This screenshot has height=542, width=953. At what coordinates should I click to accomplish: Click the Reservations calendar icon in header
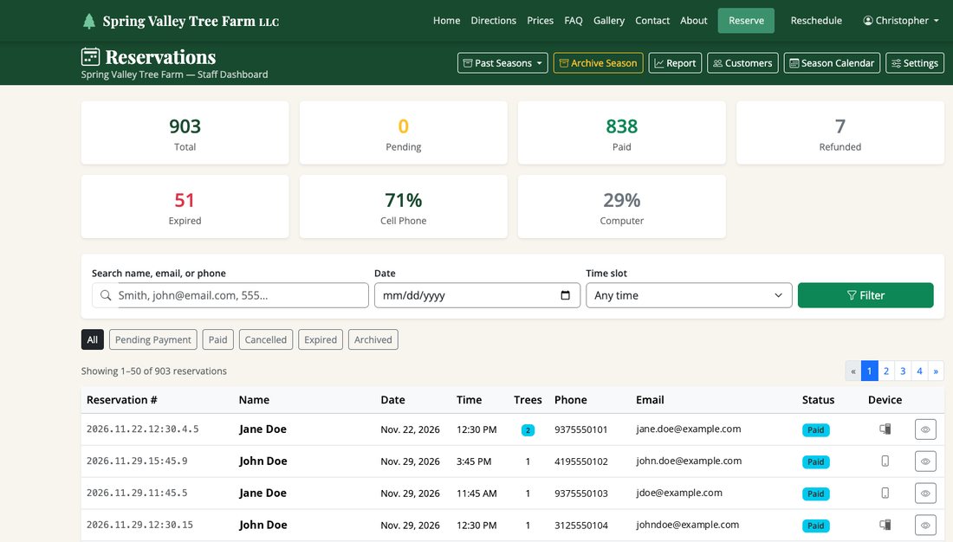tap(90, 56)
